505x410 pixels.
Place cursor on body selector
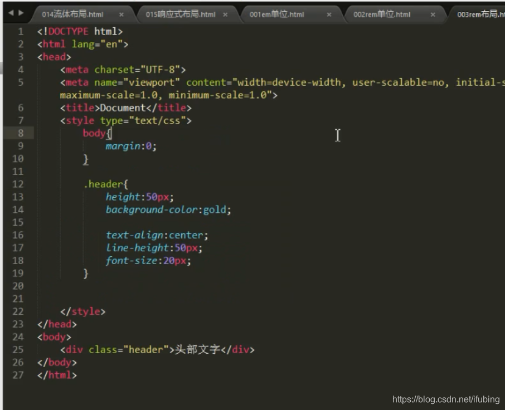pos(94,133)
